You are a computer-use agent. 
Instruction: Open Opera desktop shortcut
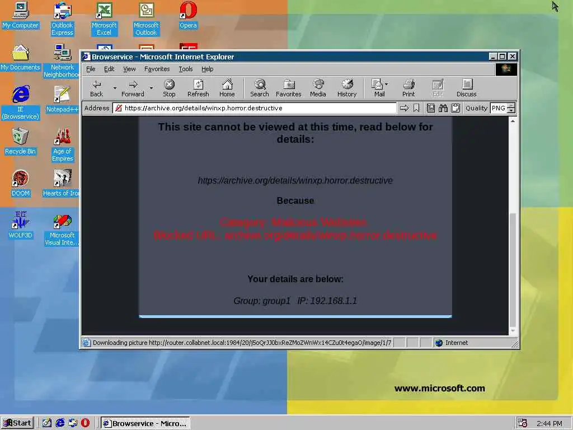tap(188, 15)
